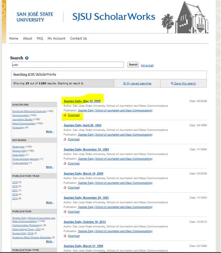
Task: Open Publication link under November 18, 1994 result
Action: 115,159
